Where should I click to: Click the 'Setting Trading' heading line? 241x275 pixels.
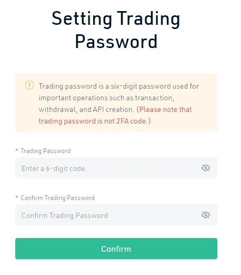[116, 19]
